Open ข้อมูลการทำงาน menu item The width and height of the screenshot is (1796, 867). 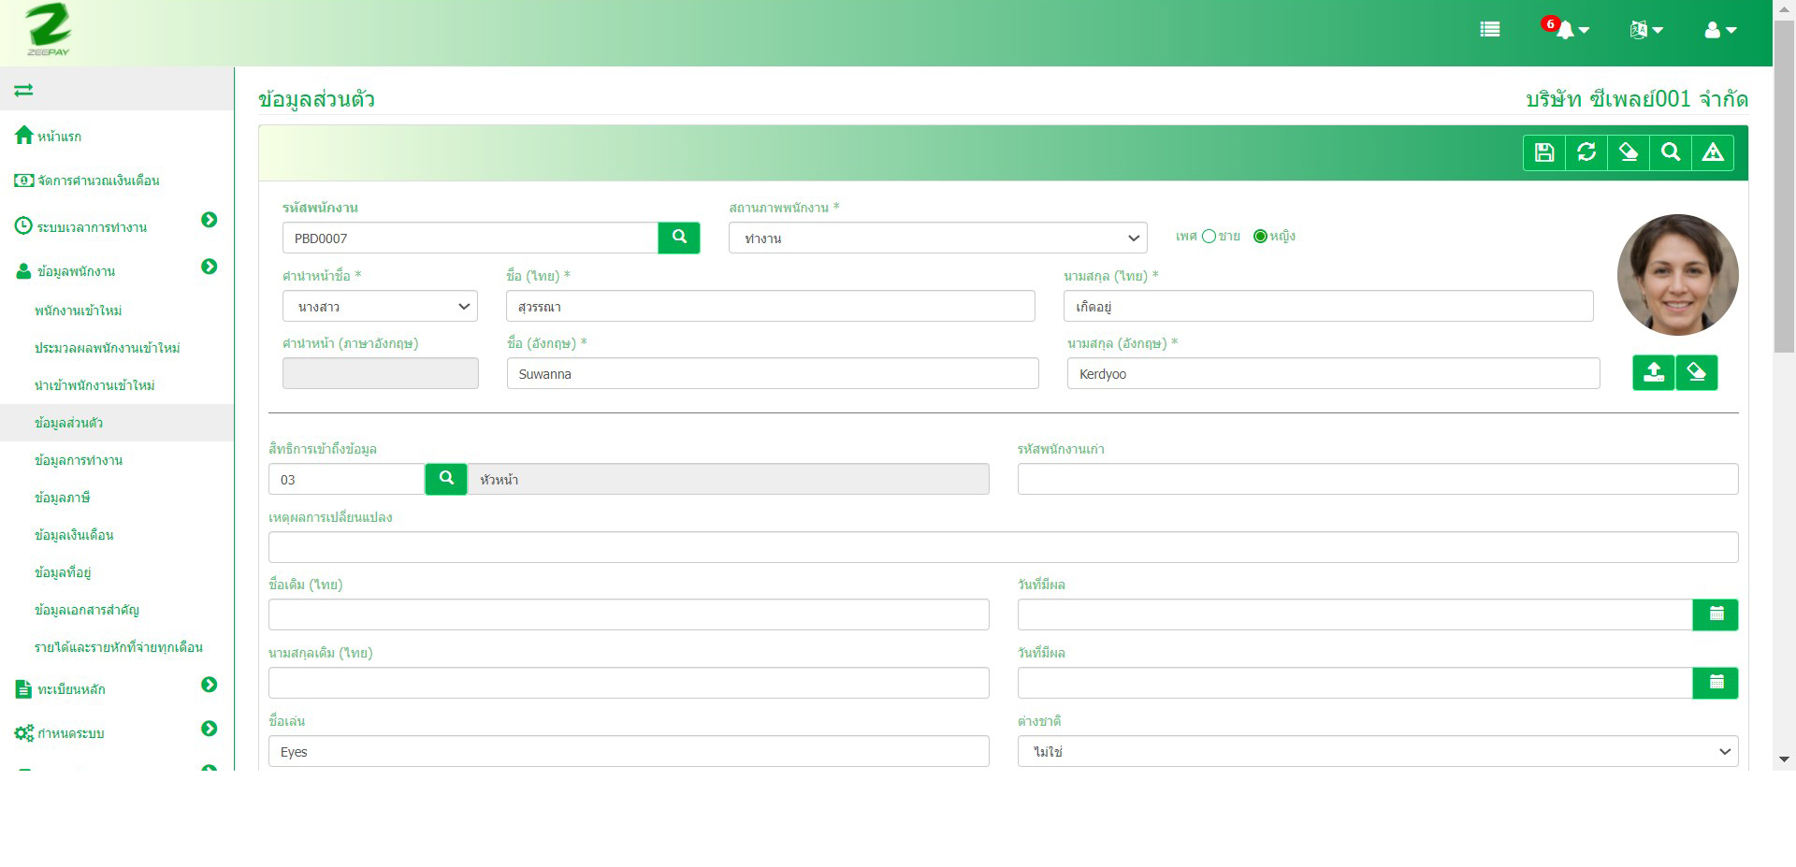[79, 460]
